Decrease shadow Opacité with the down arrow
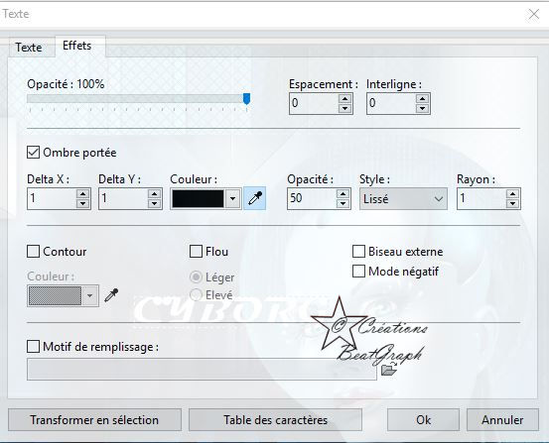 pos(343,203)
